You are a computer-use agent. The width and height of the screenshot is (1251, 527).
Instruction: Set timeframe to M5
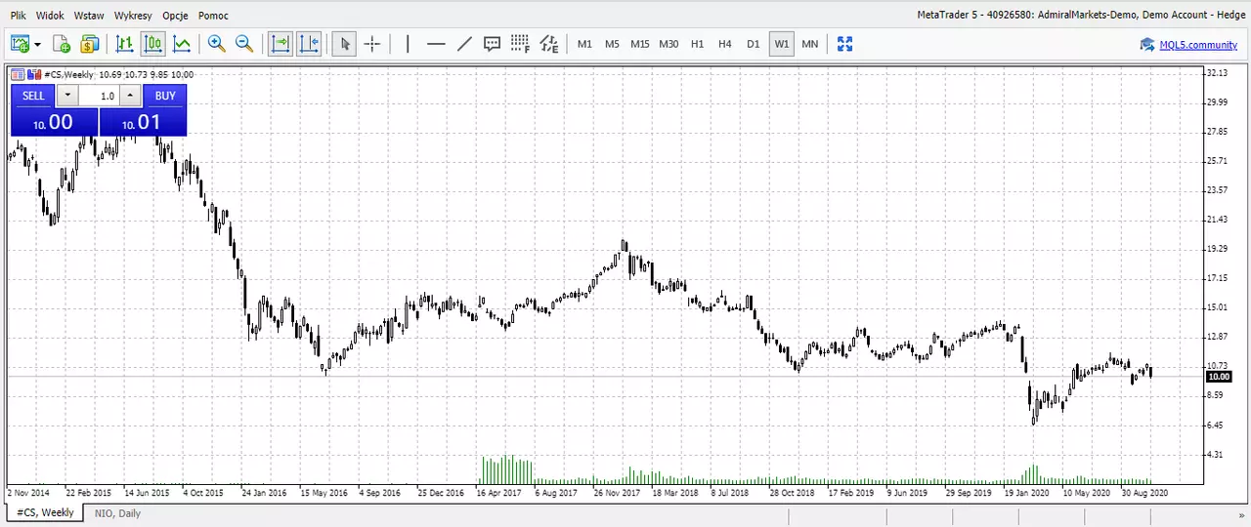[x=612, y=44]
